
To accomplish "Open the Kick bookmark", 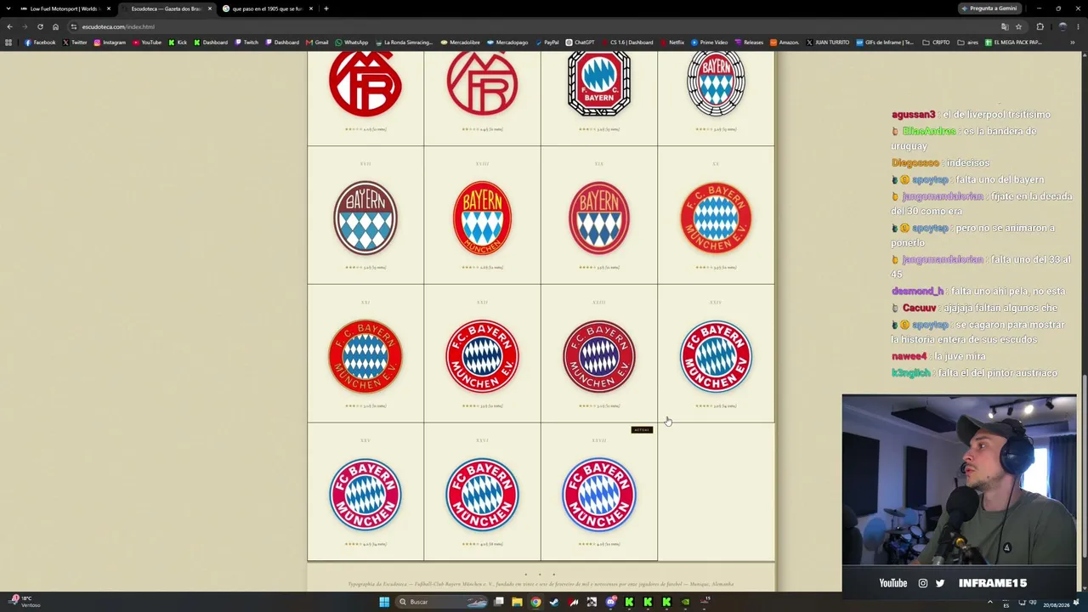I will [178, 42].
